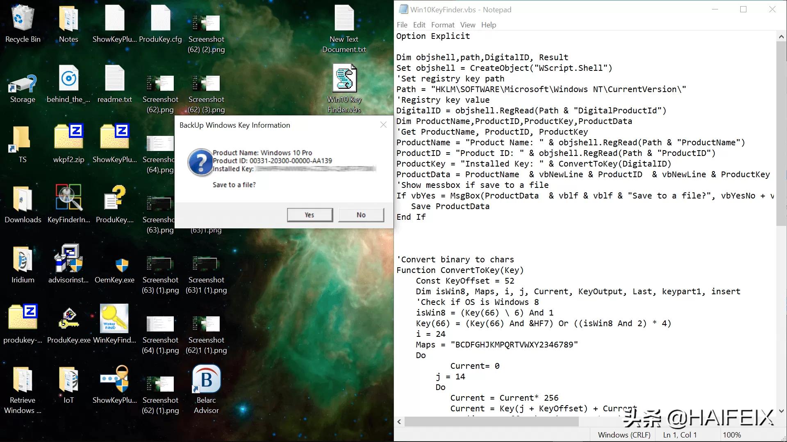Open the Format menu in Notepad

click(x=443, y=25)
